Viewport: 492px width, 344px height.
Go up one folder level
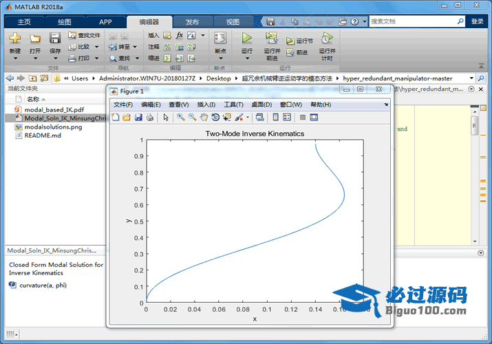point(32,78)
